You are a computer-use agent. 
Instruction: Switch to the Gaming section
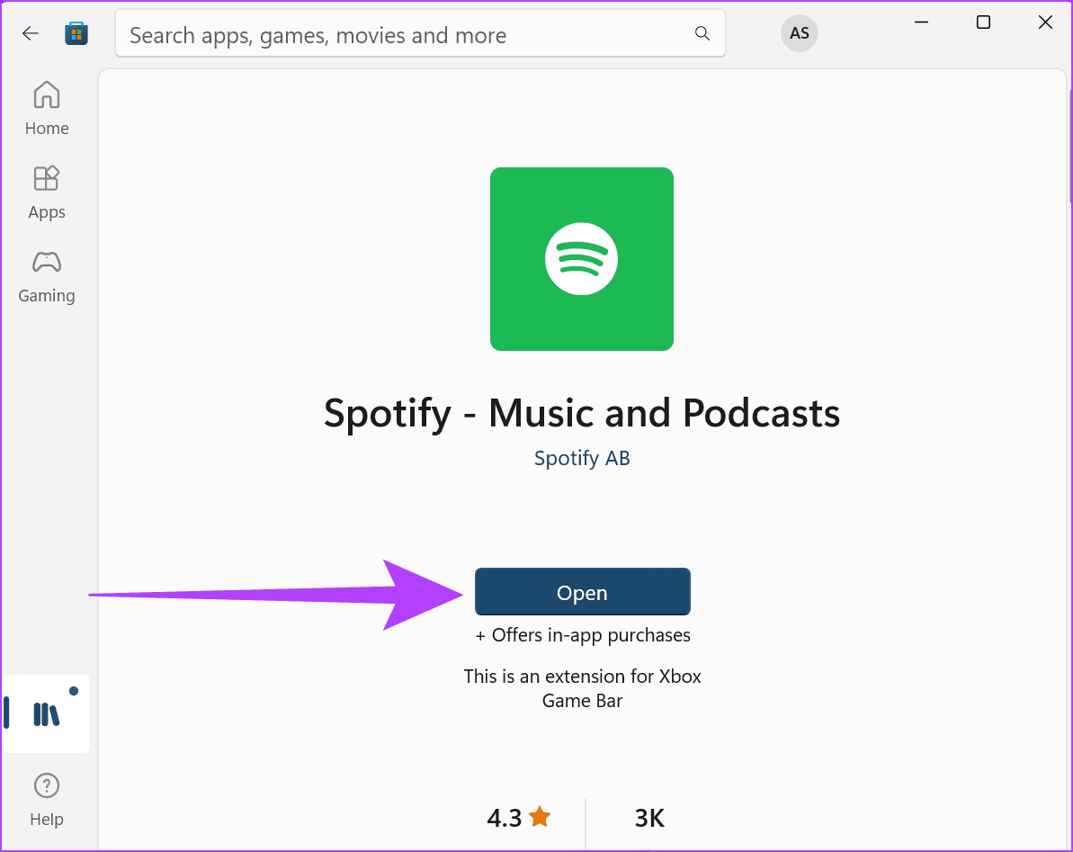tap(47, 276)
